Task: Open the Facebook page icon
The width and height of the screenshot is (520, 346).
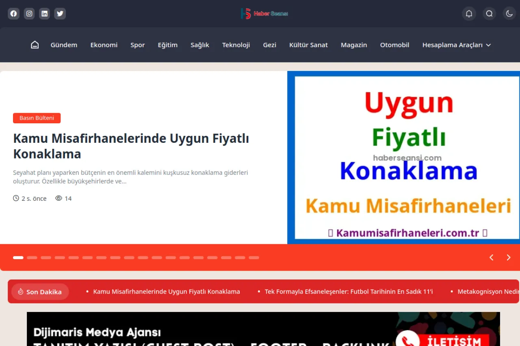Action: [13, 13]
